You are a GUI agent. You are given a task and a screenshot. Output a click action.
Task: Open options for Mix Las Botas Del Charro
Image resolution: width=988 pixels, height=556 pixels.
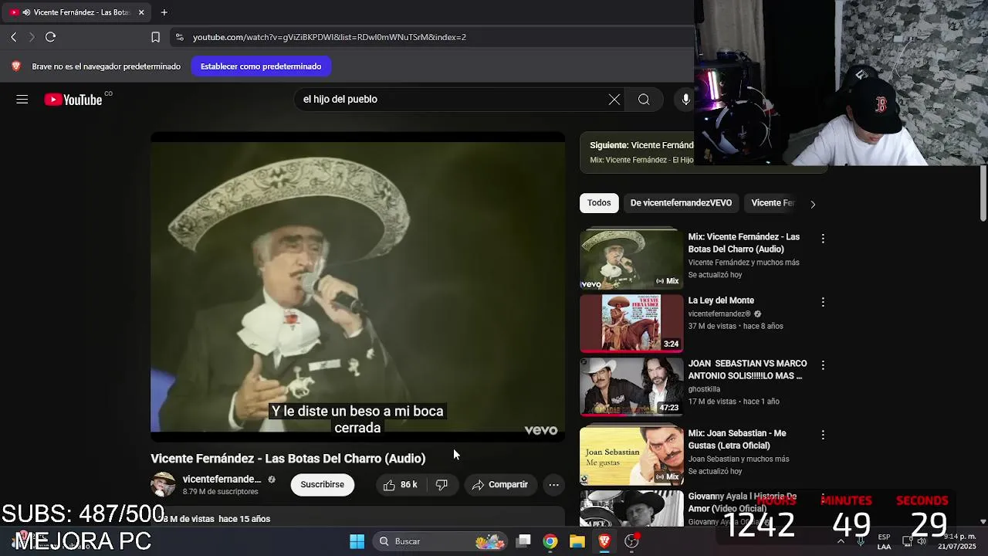pos(823,239)
